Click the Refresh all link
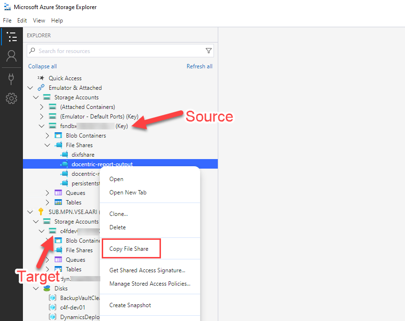 200,66
